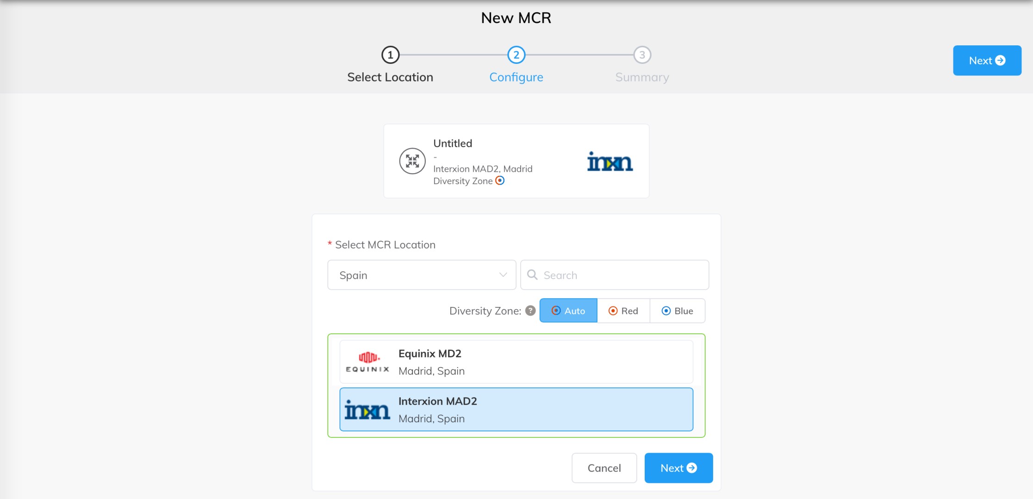Viewport: 1033px width, 499px height.
Task: Click the Interxion logo in location list
Action: 367,410
